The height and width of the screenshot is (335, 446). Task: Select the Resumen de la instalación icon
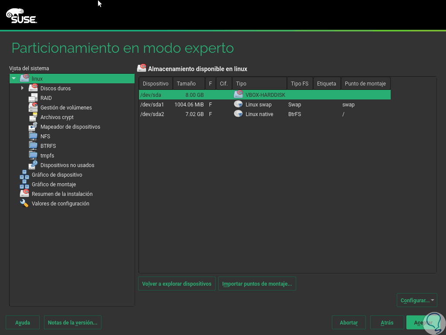[x=25, y=194]
